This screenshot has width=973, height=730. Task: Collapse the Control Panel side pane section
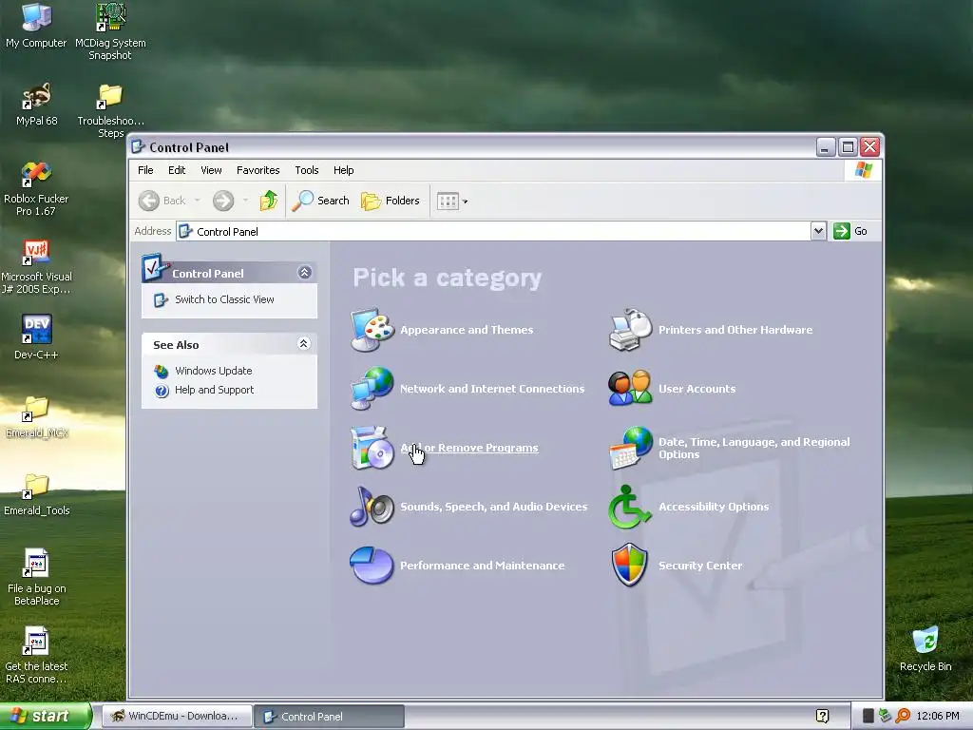pyautogui.click(x=305, y=273)
